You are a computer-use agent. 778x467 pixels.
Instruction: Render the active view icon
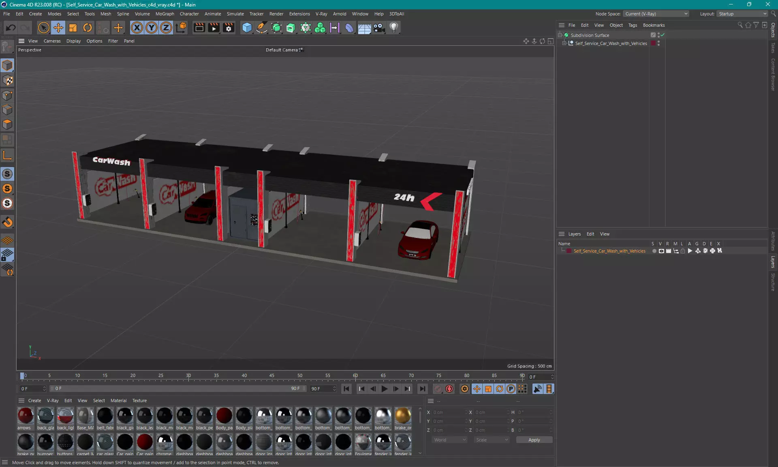tap(199, 28)
